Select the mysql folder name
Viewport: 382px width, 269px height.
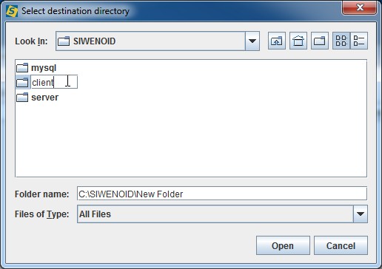(44, 68)
